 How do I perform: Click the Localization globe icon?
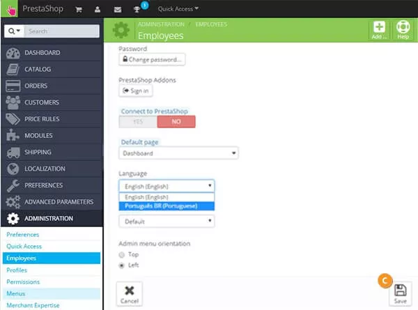tap(13, 169)
